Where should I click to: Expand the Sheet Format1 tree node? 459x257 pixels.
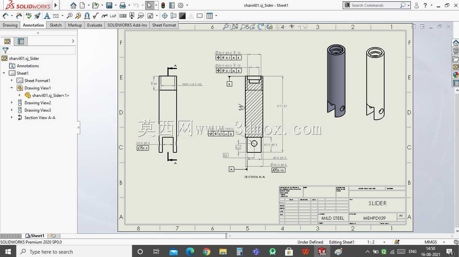pyautogui.click(x=12, y=80)
